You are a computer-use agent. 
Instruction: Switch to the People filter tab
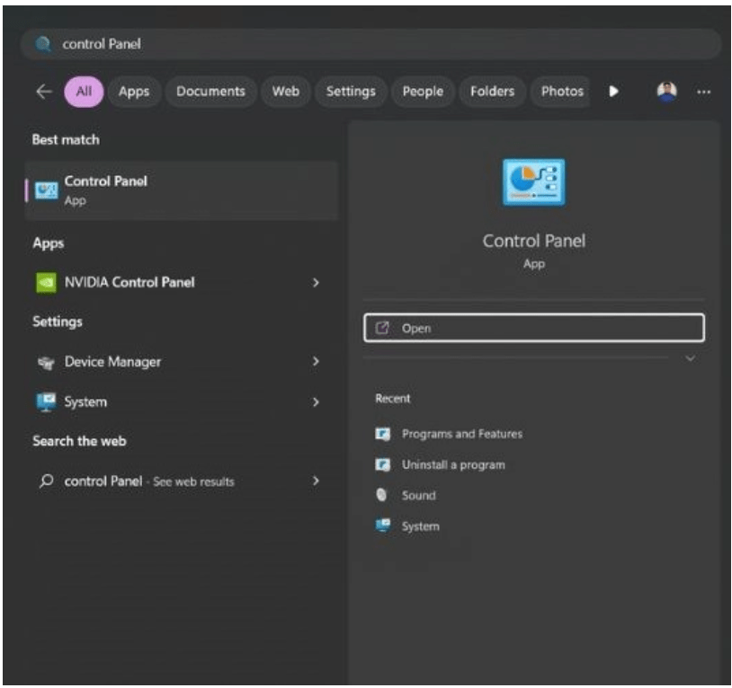pyautogui.click(x=423, y=92)
